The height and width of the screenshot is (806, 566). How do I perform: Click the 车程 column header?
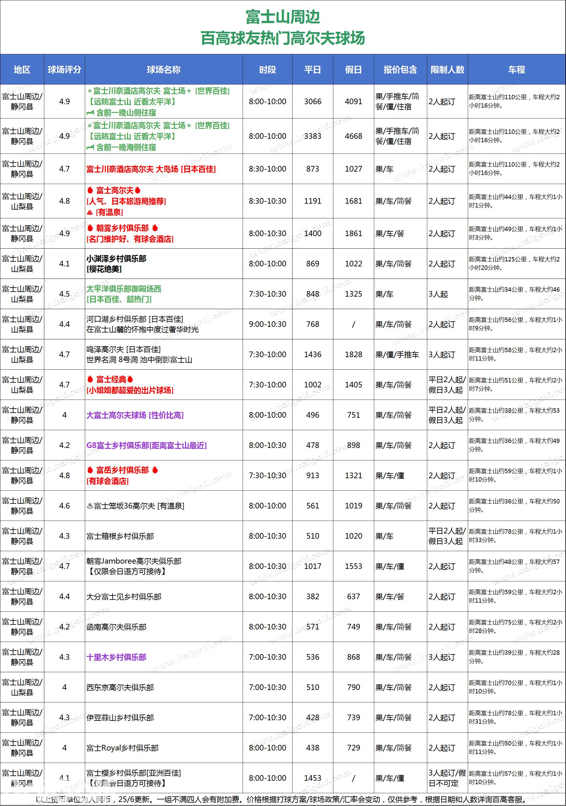pos(516,70)
